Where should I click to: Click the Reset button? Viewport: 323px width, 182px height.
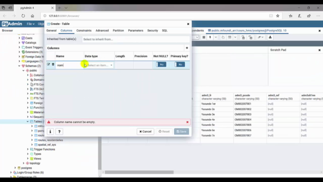pos(164,131)
